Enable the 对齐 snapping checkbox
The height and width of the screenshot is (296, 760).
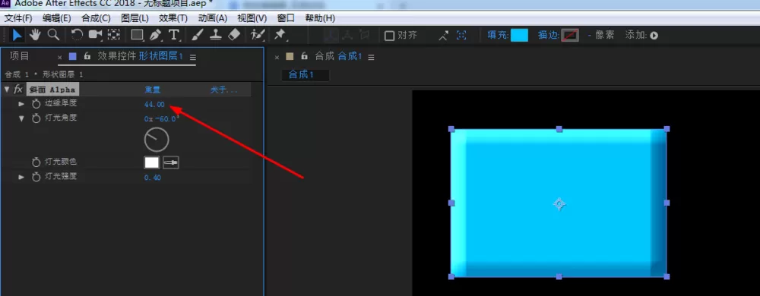point(389,36)
